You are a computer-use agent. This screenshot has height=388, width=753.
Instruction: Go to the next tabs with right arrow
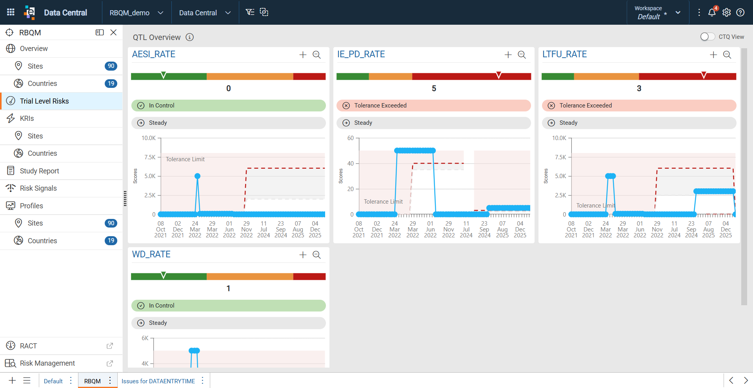click(x=746, y=381)
